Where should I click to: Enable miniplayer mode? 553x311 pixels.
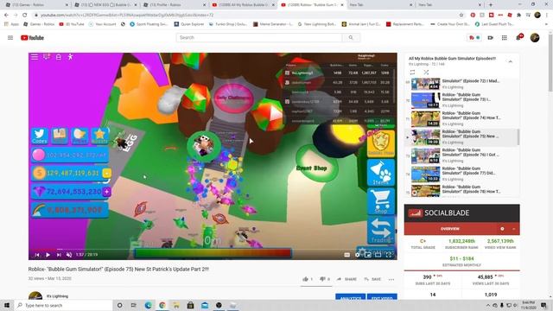click(367, 255)
